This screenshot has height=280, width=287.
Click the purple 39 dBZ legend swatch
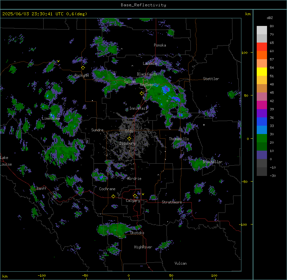tap(262, 113)
